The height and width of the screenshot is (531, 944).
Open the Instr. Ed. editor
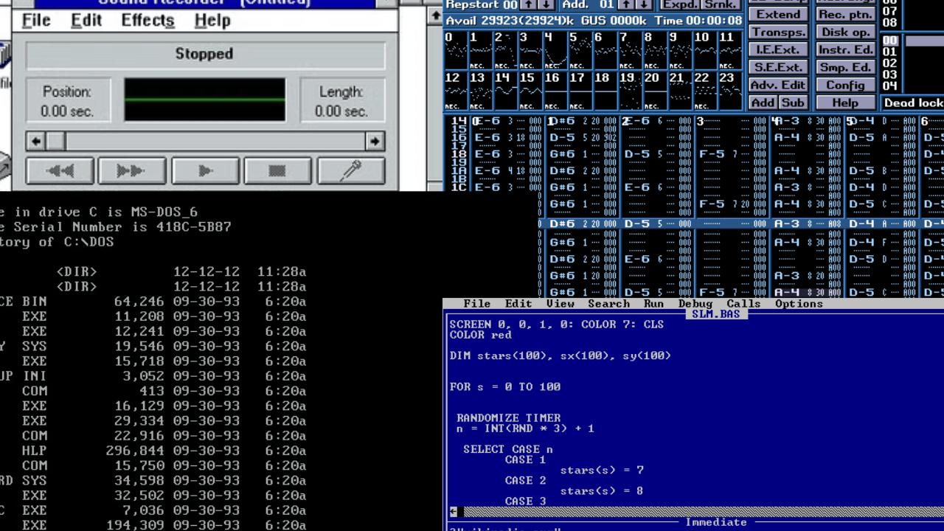(844, 49)
